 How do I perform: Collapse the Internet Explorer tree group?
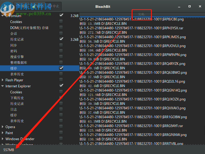click(3, 86)
